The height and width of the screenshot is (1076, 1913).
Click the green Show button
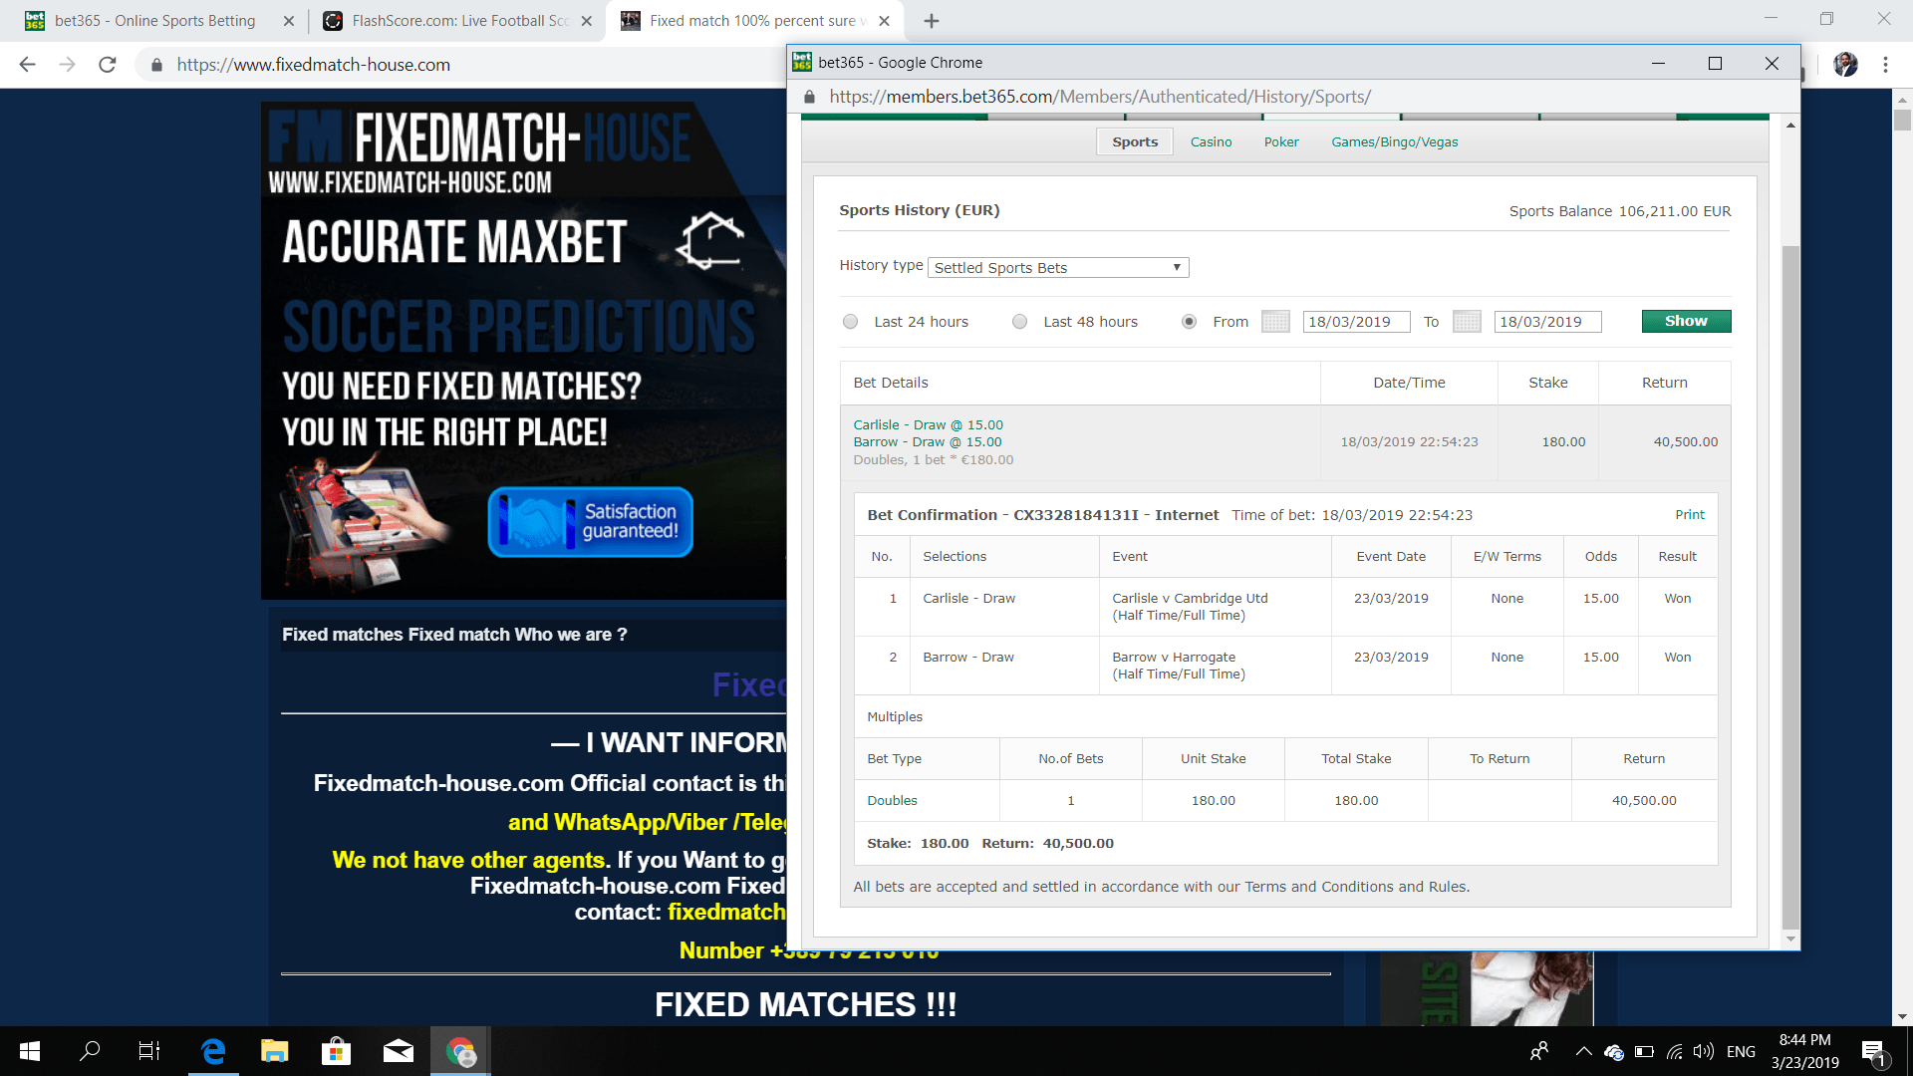[1686, 321]
